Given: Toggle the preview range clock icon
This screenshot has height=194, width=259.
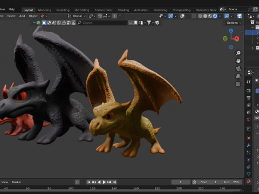Looking at the screenshot, I should click(x=194, y=182).
